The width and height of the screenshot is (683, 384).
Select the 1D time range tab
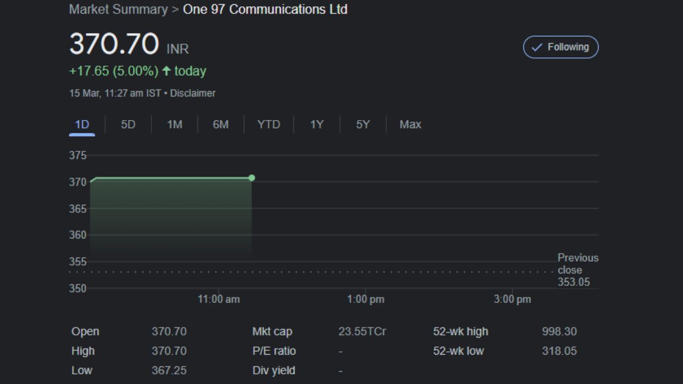pyautogui.click(x=82, y=124)
